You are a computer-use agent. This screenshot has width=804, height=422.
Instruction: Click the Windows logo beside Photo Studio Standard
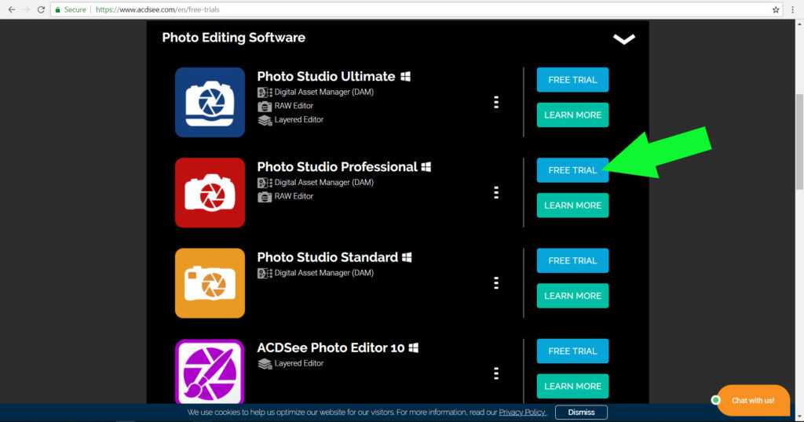(x=407, y=257)
